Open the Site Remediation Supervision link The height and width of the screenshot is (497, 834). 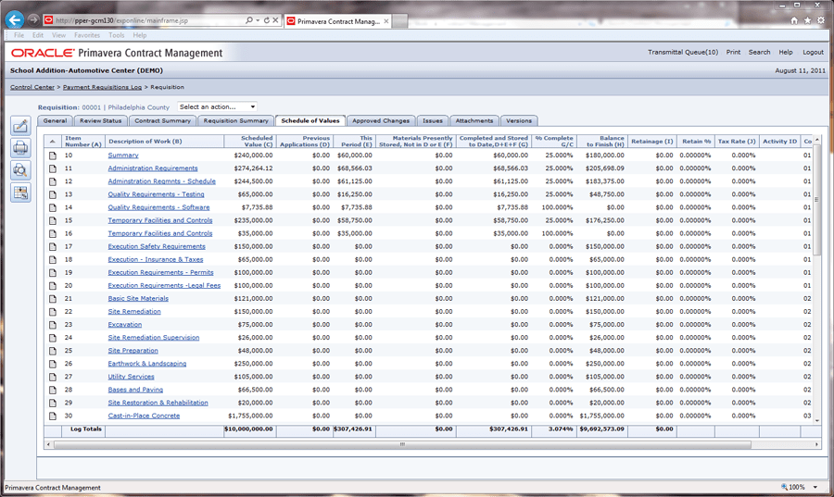tap(153, 338)
